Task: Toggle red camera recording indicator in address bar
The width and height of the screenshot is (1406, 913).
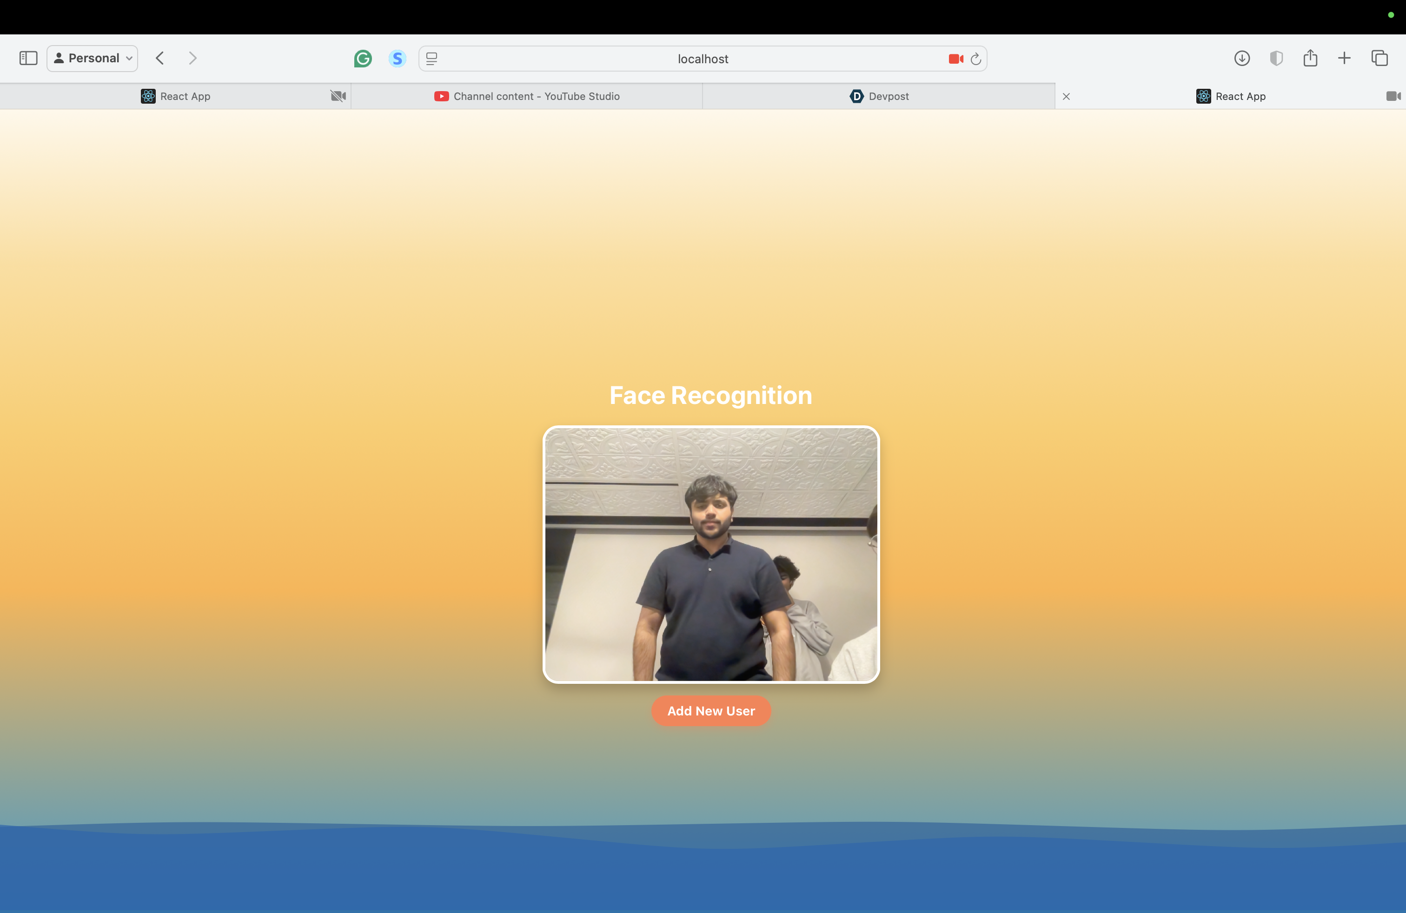Action: click(x=955, y=59)
